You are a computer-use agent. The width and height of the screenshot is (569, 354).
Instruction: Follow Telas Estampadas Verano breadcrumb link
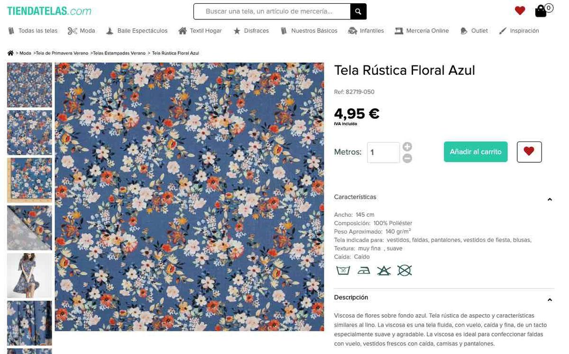(x=119, y=53)
